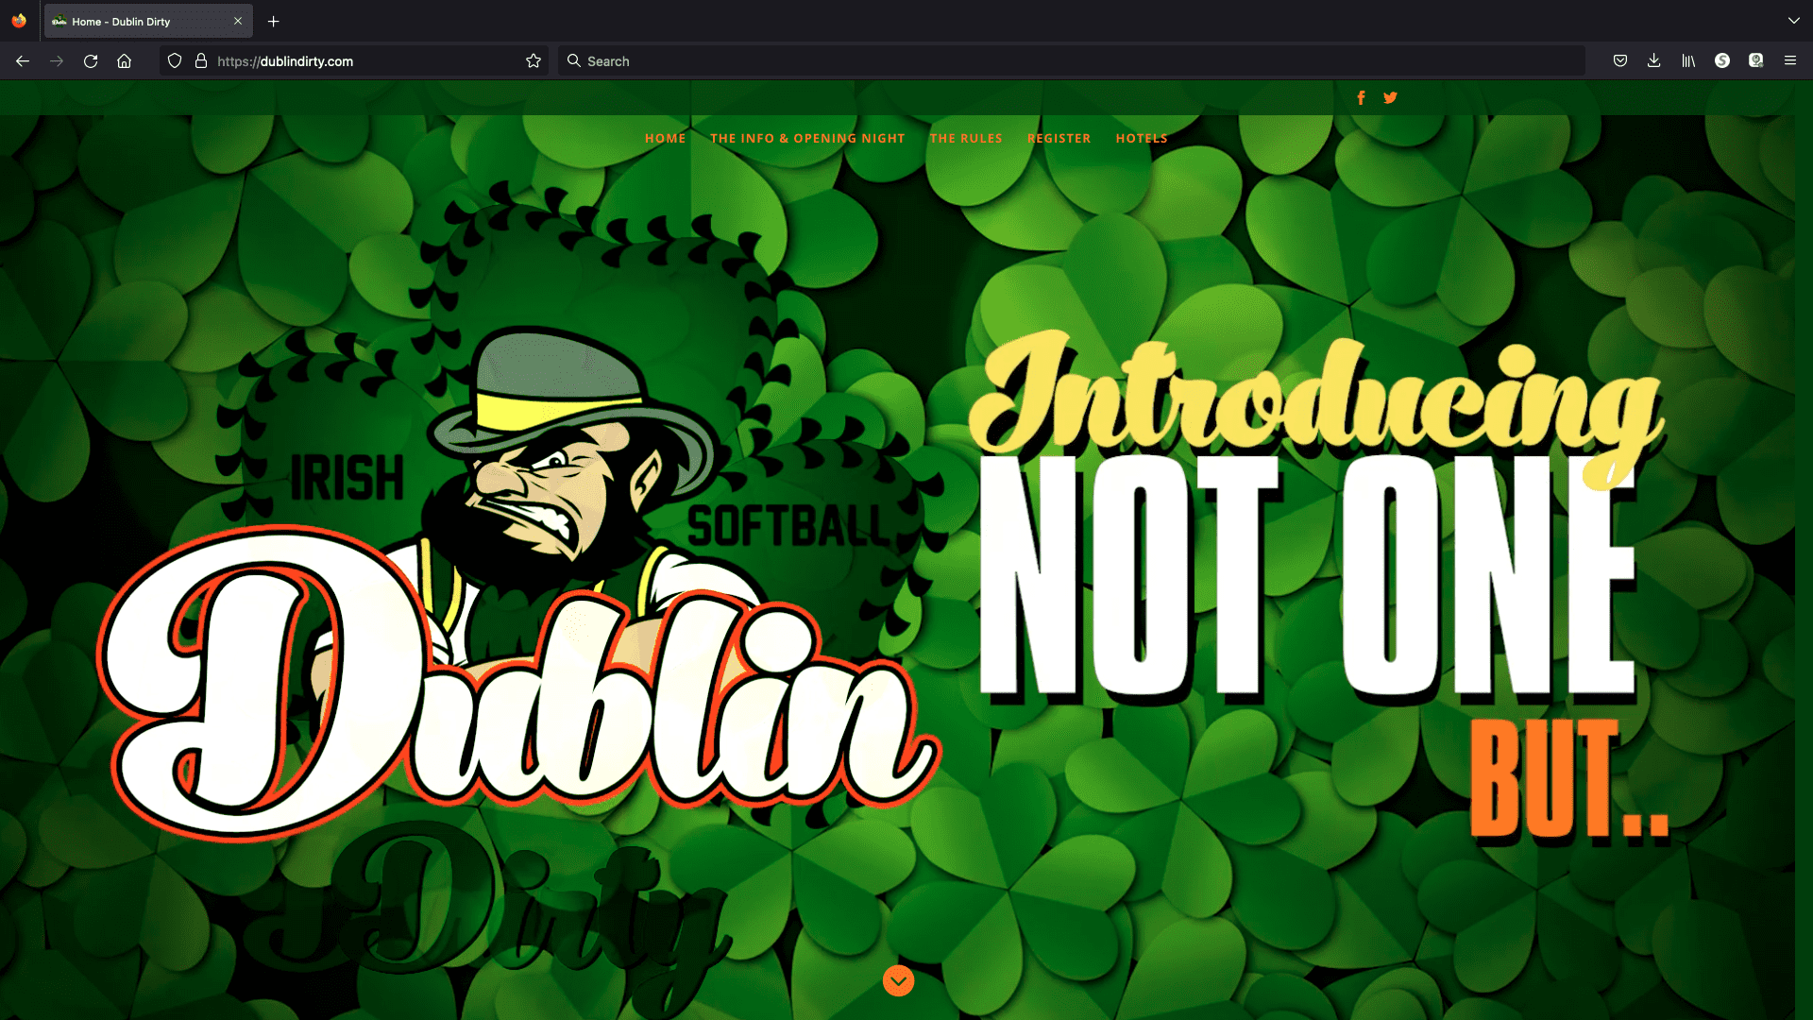Screen dimensions: 1813x1020
Task: Click the orange scroll-down chevron button
Action: coord(898,981)
